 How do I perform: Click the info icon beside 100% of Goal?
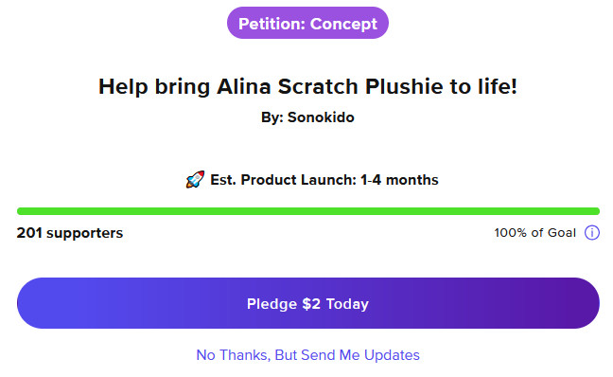point(592,232)
